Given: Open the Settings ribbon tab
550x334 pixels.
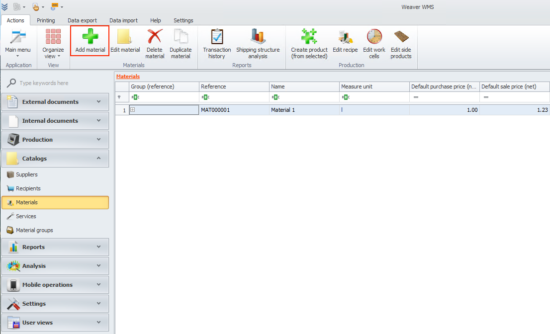Looking at the screenshot, I should [x=183, y=20].
